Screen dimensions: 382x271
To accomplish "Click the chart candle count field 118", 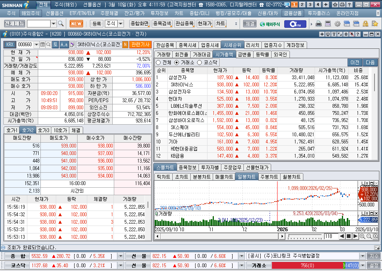I will pos(331,236).
